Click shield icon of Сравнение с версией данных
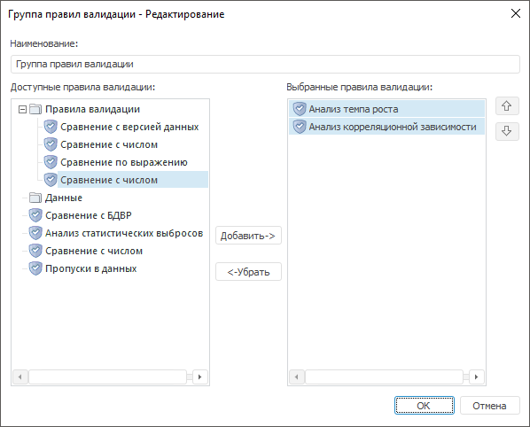Viewport: 530px width, 427px height. [x=51, y=127]
